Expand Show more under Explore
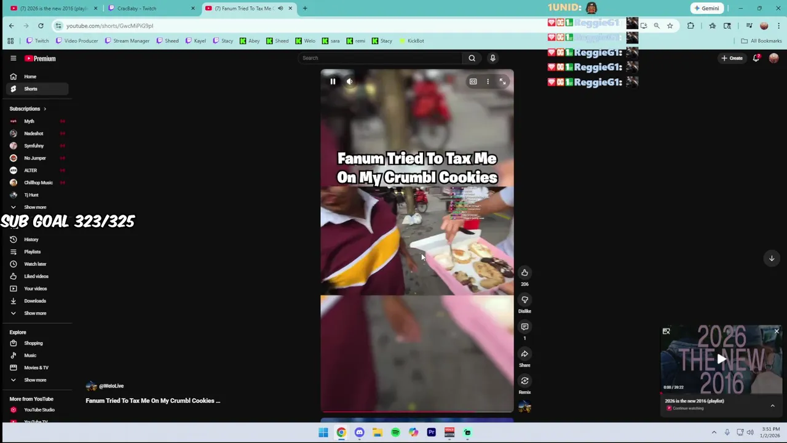787x443 pixels. (x=37, y=380)
